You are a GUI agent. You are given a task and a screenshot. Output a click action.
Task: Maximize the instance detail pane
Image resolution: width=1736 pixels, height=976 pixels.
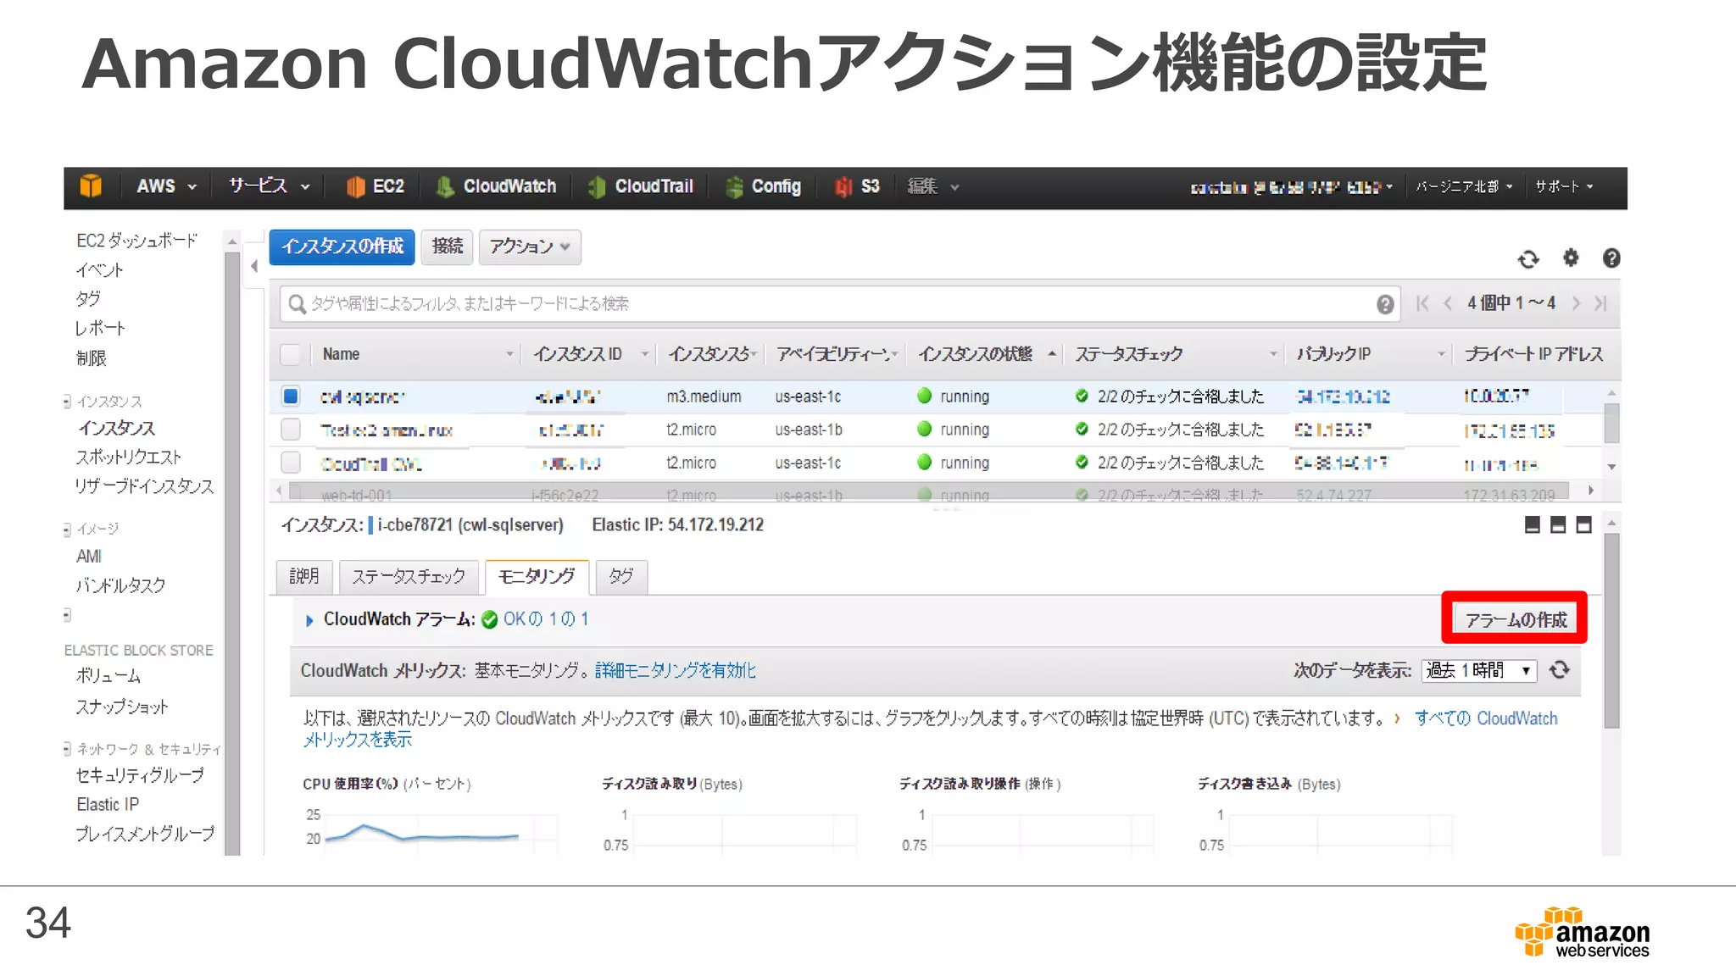pyautogui.click(x=1583, y=525)
